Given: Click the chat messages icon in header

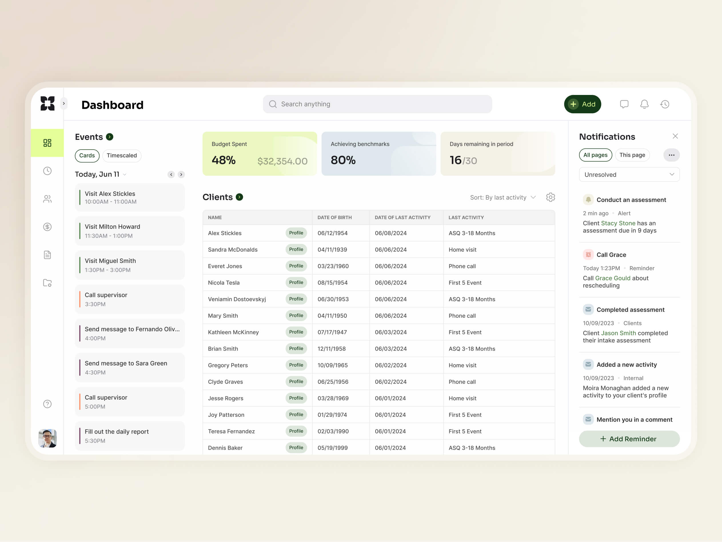Looking at the screenshot, I should pos(624,104).
